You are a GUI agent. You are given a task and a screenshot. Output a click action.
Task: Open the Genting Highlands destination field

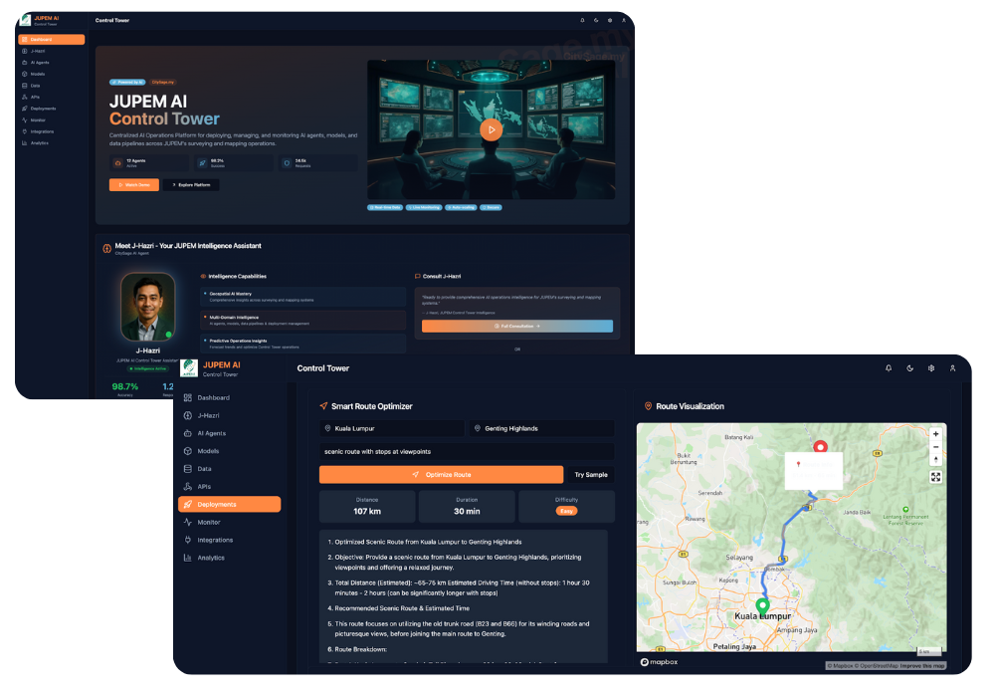pos(540,427)
